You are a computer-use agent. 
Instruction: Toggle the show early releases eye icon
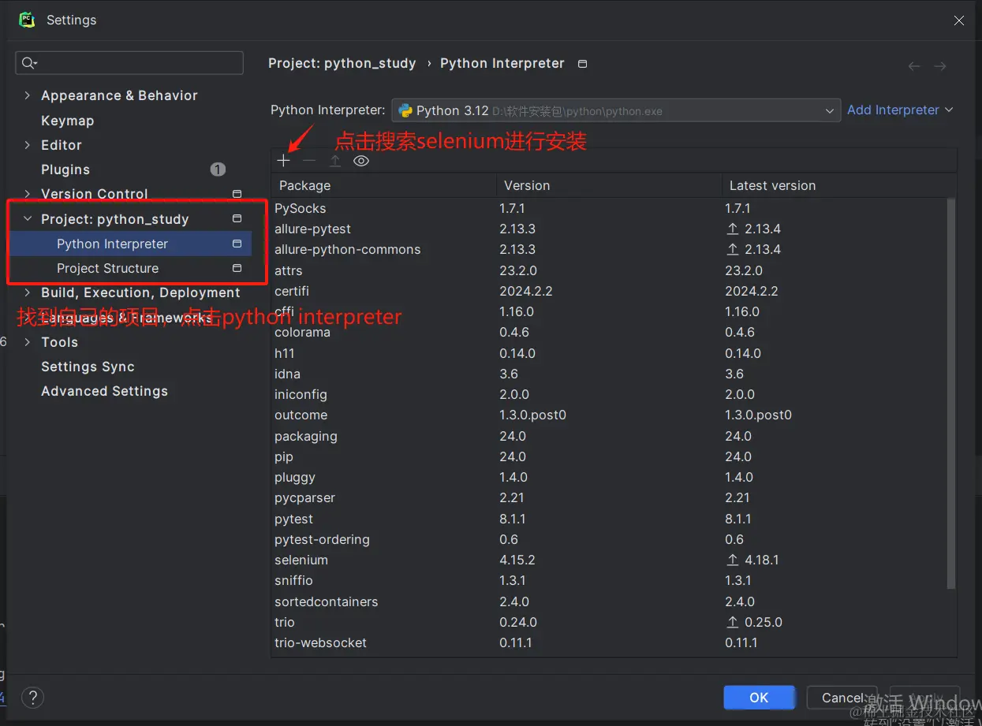[x=361, y=161]
